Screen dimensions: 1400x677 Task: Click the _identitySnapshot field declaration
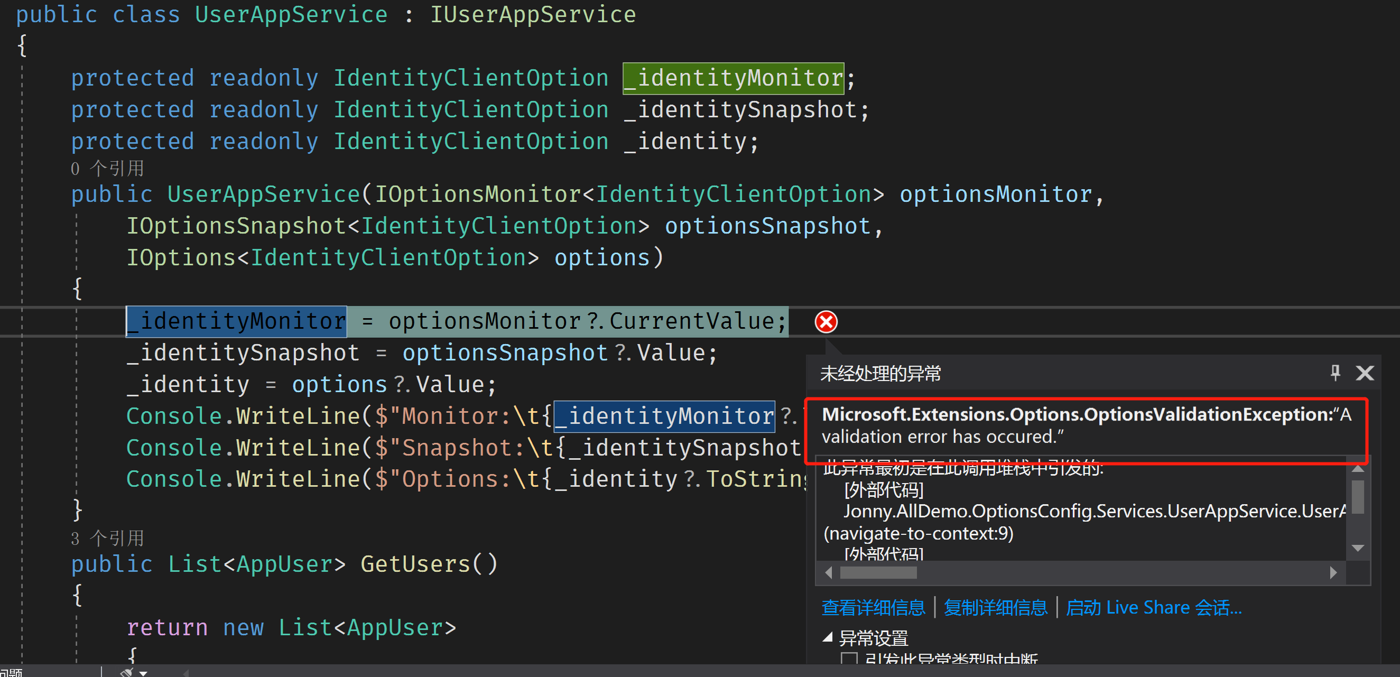click(740, 110)
